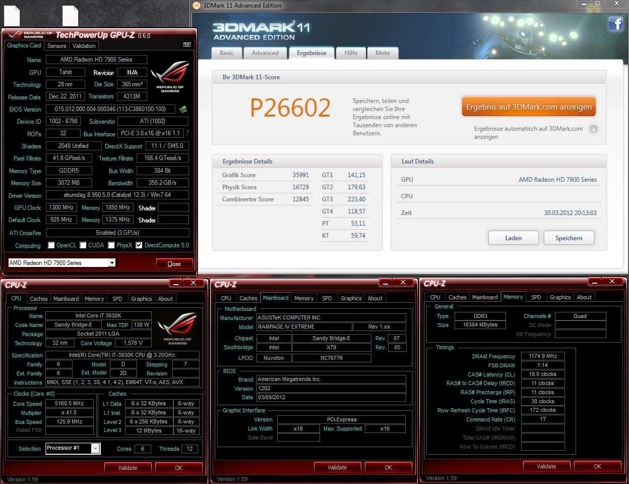Click 'Ergebnis auf 3DMark.com anzeigen' button

pos(529,107)
